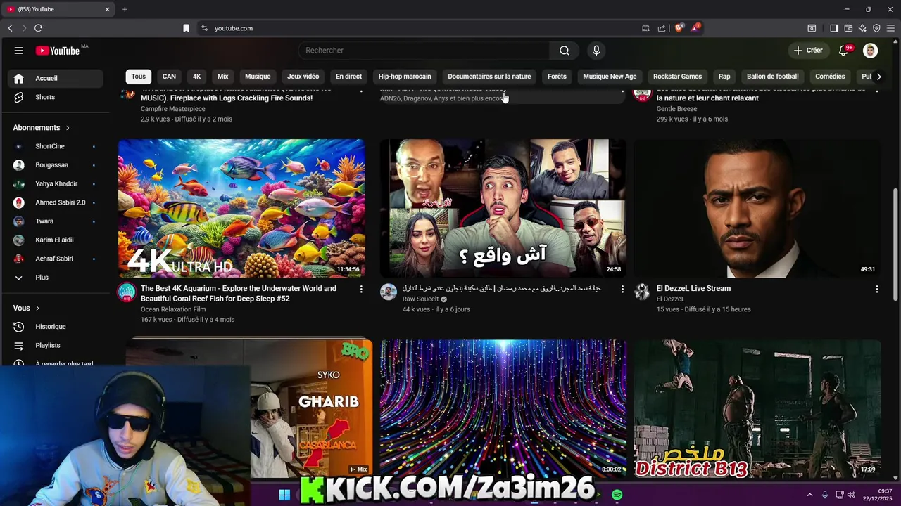Open options for 4K Aquarium video
Image resolution: width=901 pixels, height=506 pixels.
click(x=361, y=289)
